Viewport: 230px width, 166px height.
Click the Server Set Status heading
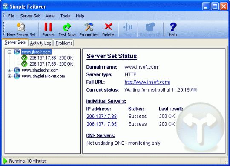pyautogui.click(x=112, y=56)
